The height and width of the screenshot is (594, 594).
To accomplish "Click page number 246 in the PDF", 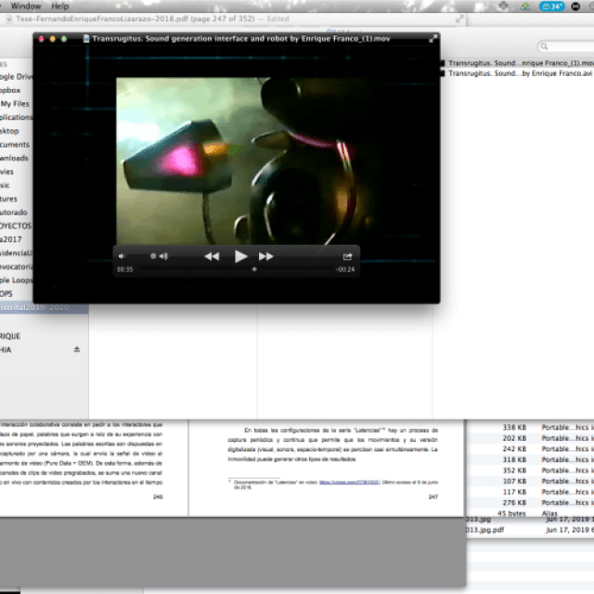I will (158, 497).
